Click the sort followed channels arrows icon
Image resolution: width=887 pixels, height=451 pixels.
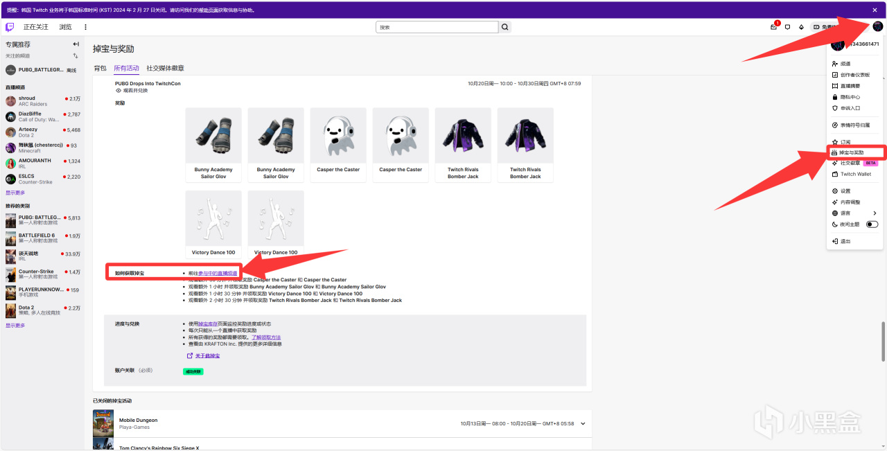(76, 55)
